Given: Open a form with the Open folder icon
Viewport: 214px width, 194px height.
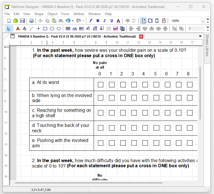Looking at the screenshot, I should click(16, 21).
